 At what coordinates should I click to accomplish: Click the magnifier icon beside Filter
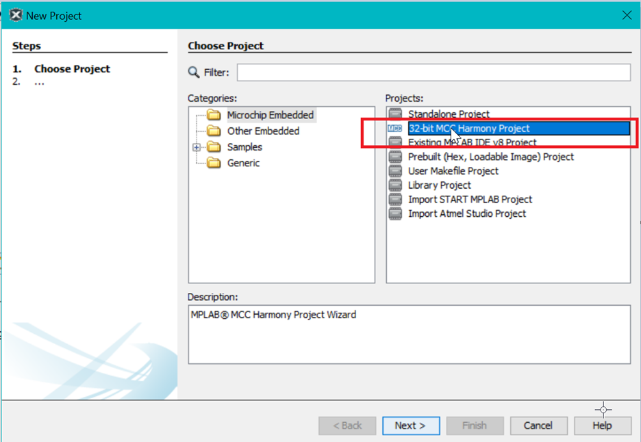coord(194,73)
